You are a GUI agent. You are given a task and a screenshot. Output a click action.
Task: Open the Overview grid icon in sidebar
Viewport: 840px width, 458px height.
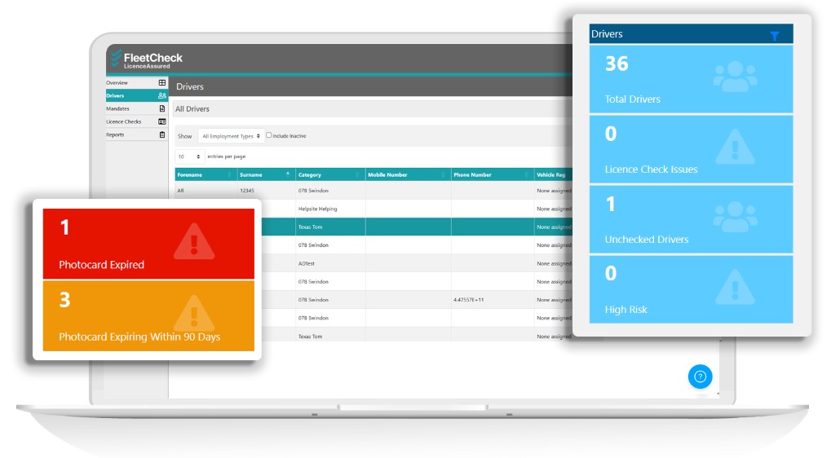(161, 83)
